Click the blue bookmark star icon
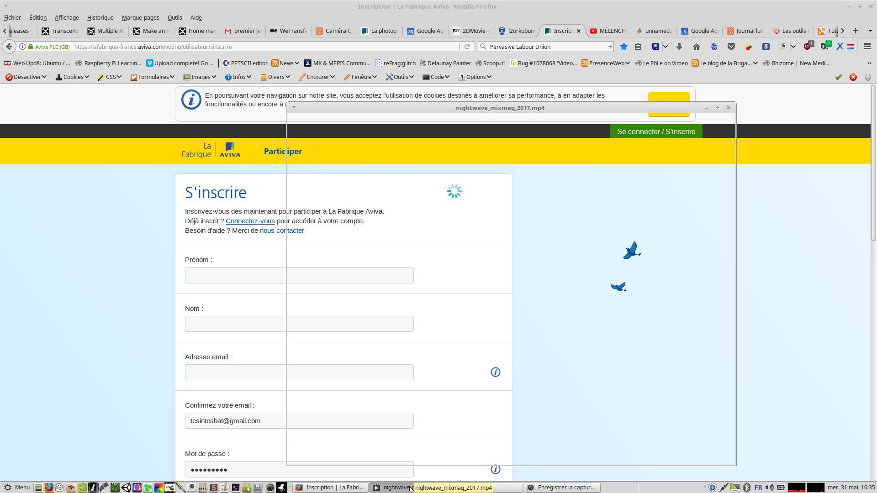The height and width of the screenshot is (493, 877). (624, 47)
